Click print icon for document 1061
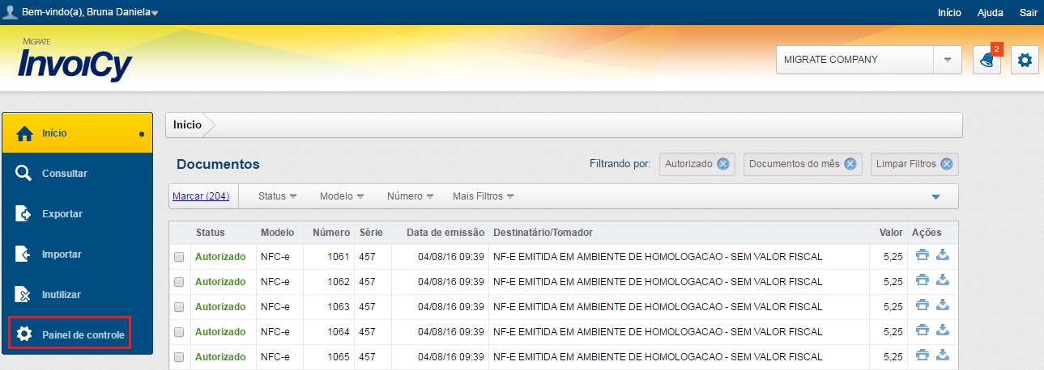 tap(922, 257)
